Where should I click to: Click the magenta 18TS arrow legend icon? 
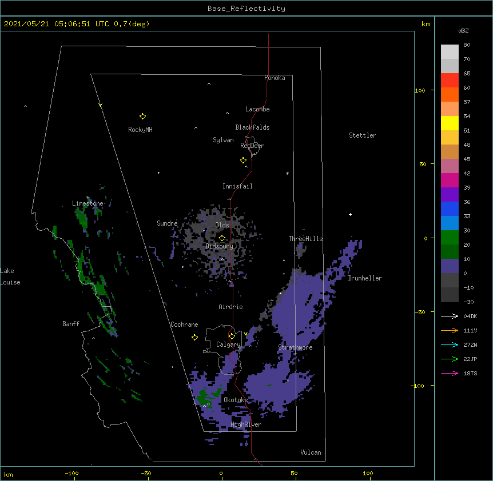450,373
